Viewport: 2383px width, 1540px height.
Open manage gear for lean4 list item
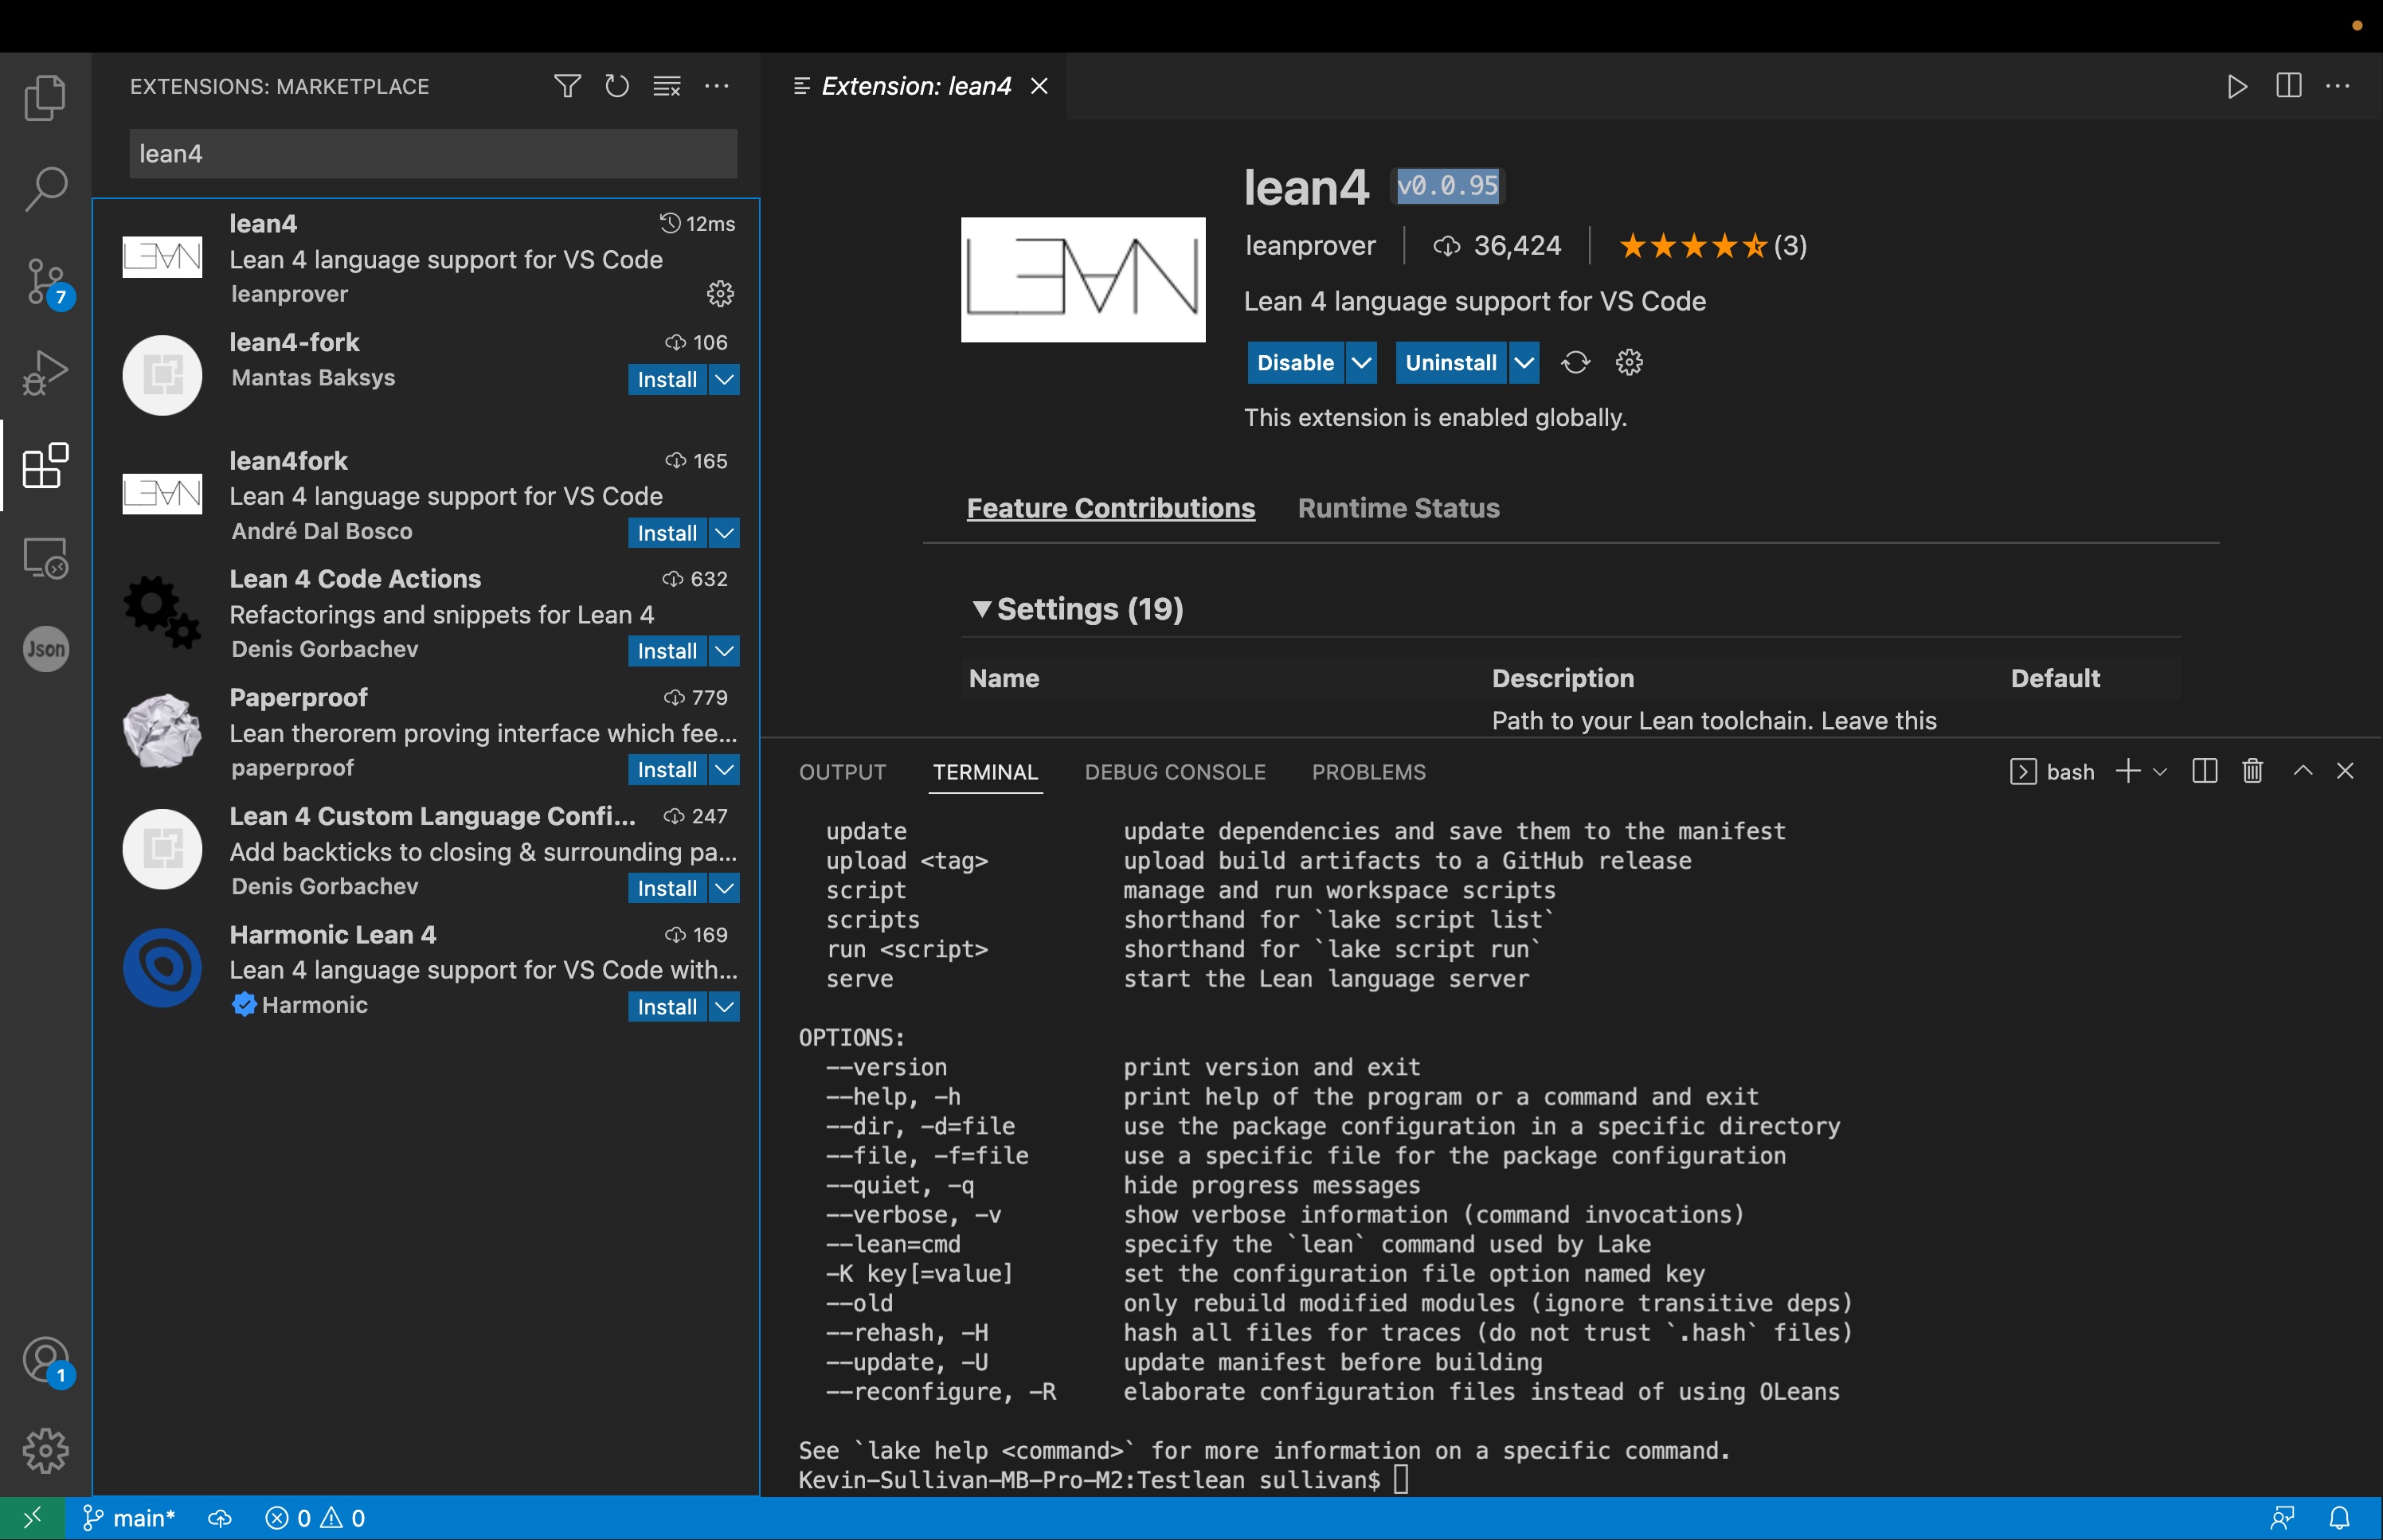[720, 293]
